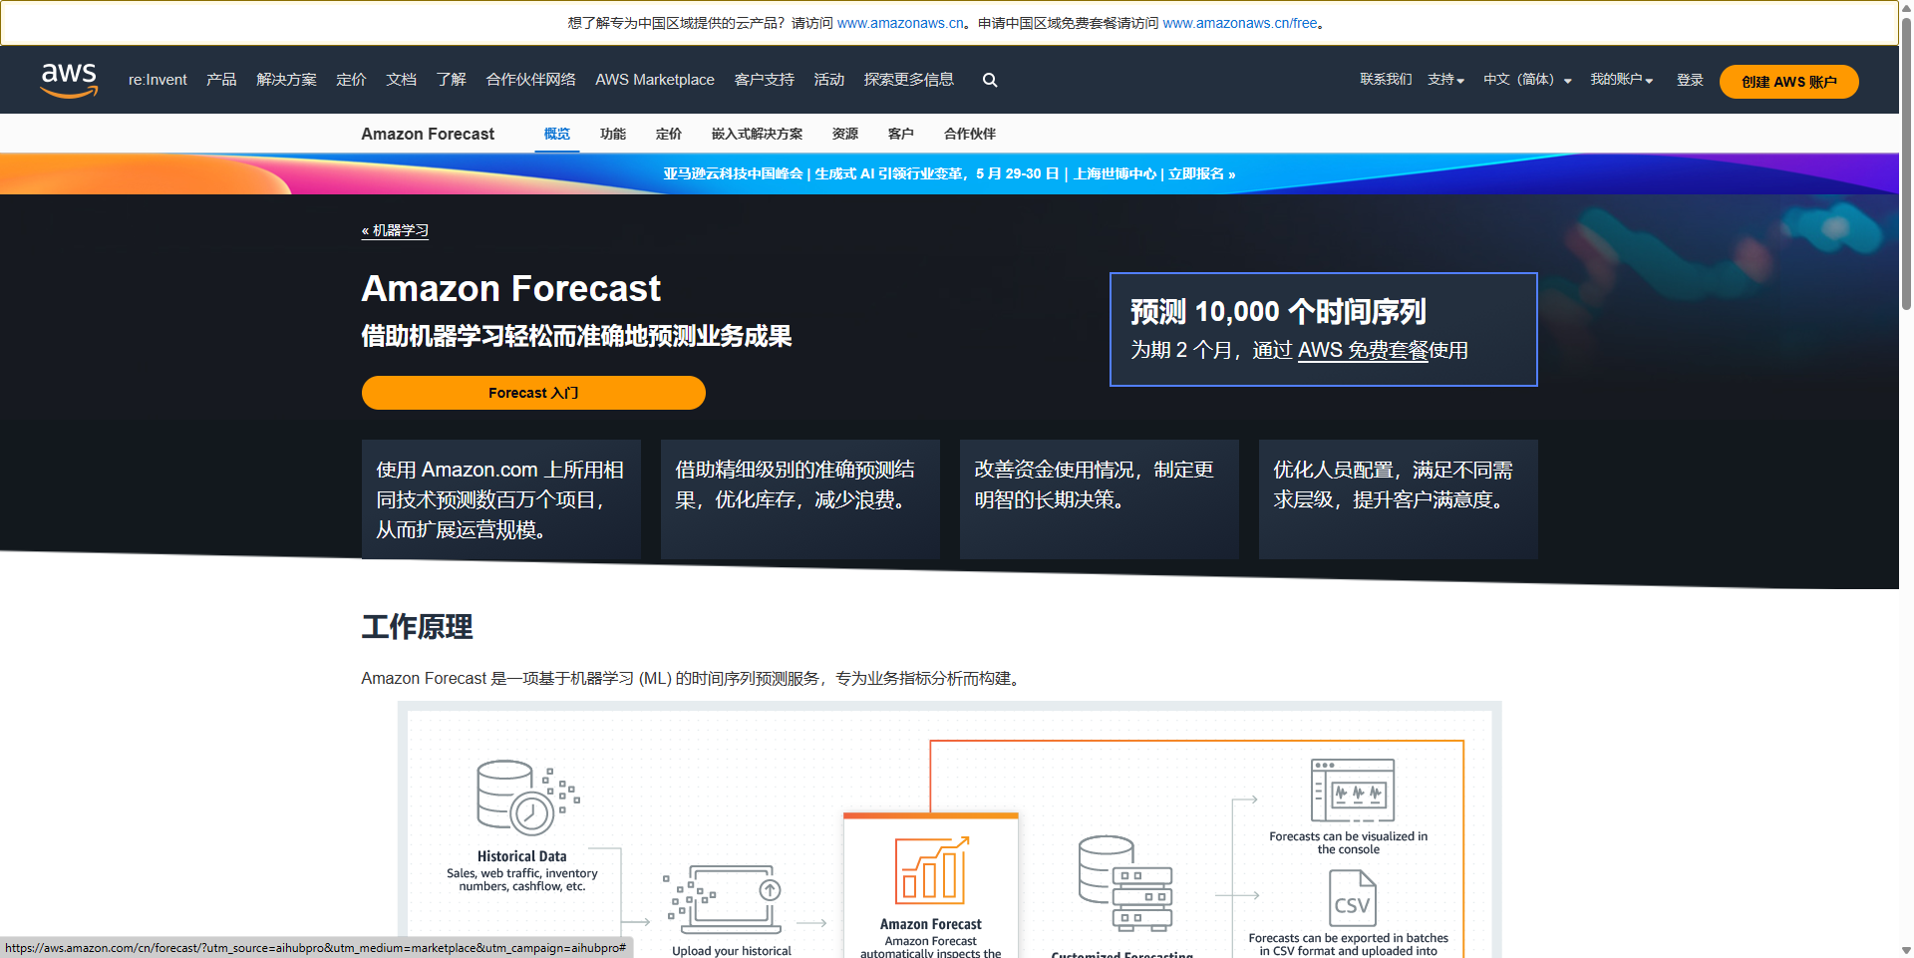Click the upload historical data laptop icon

coord(724,898)
